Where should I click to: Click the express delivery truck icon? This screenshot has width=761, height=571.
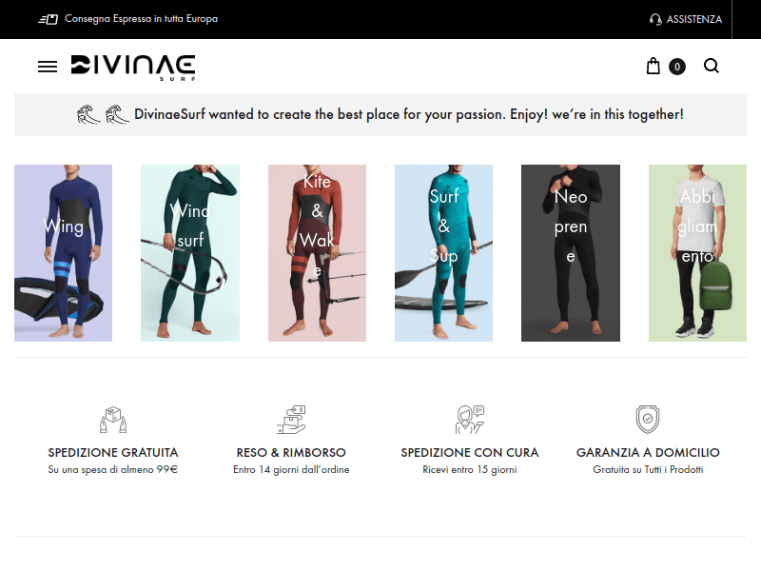click(x=49, y=19)
